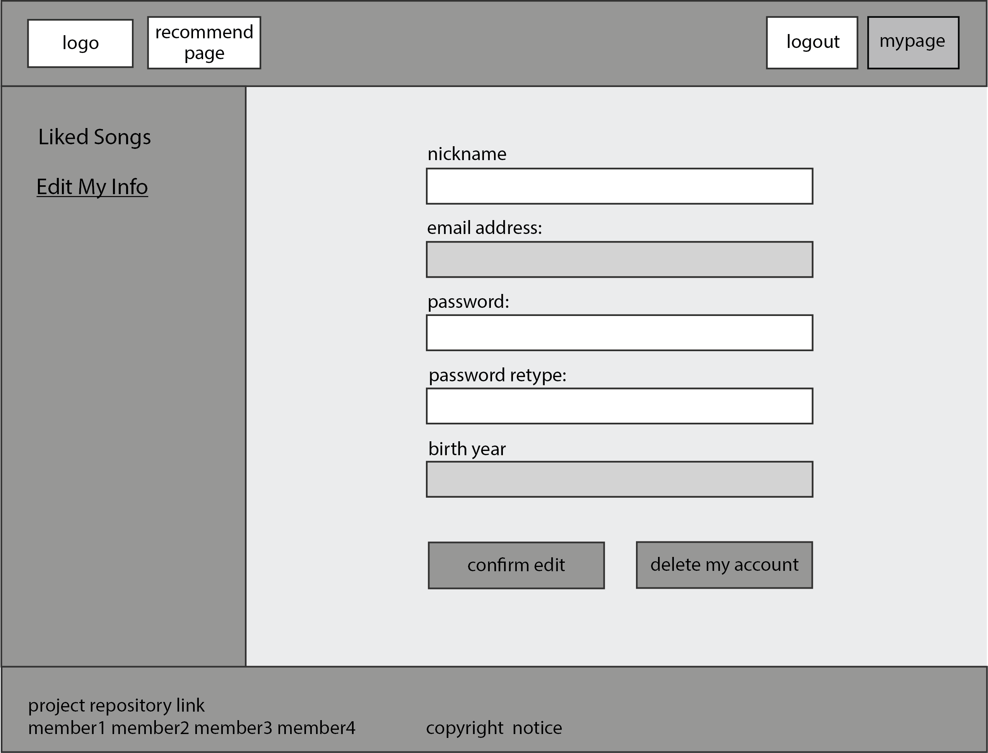
Task: Select Edit My Info sidebar link
Action: (92, 187)
